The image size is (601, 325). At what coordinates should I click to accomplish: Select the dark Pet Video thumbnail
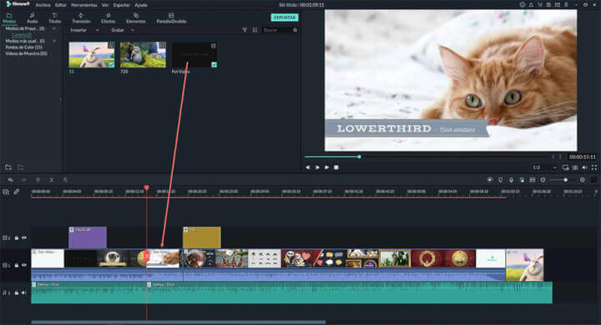[194, 55]
